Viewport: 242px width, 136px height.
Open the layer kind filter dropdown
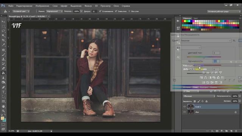pos(191,91)
